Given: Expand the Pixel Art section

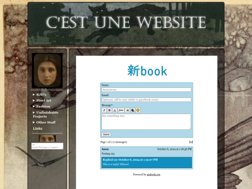Looking at the screenshot, I should click(x=42, y=100).
